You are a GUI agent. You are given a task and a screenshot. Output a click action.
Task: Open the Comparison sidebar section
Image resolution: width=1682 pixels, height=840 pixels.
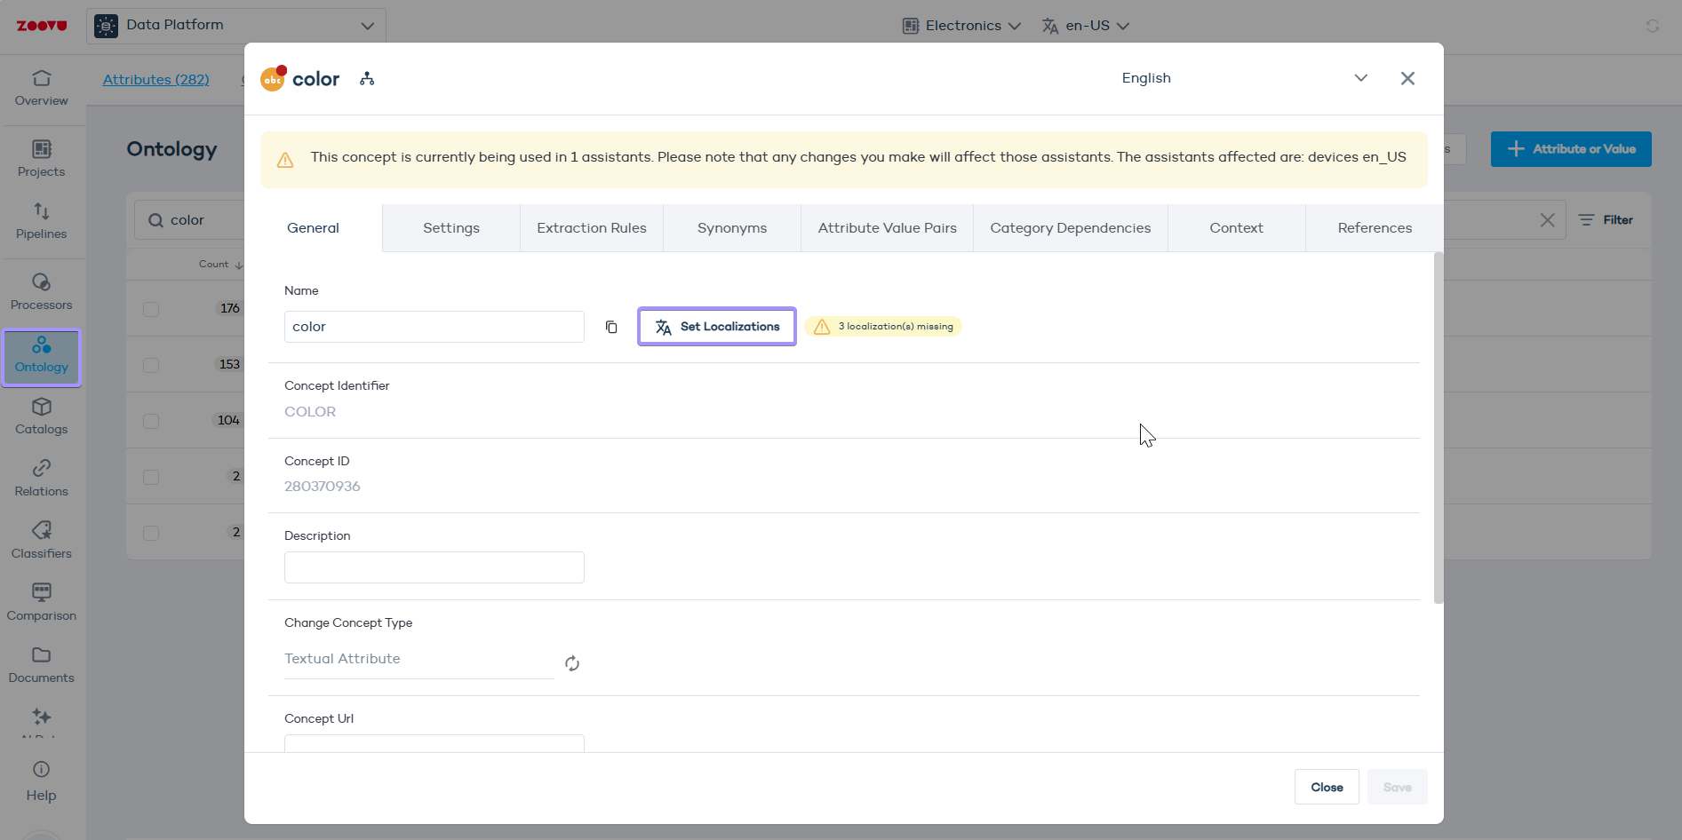42,603
